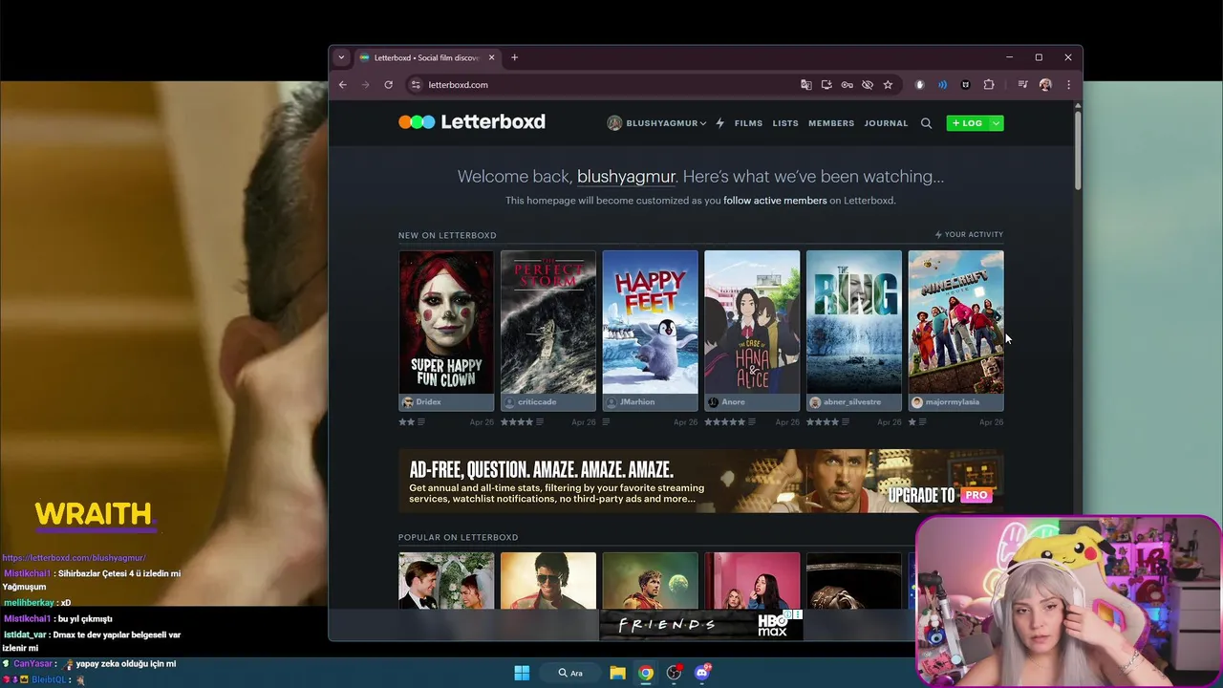Open majorrmylasia's profile link

[953, 402]
